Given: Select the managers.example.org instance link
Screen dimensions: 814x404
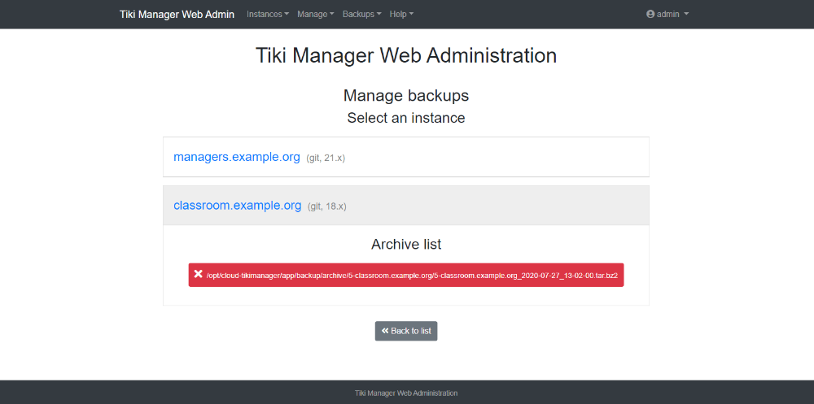Looking at the screenshot, I should pos(237,157).
